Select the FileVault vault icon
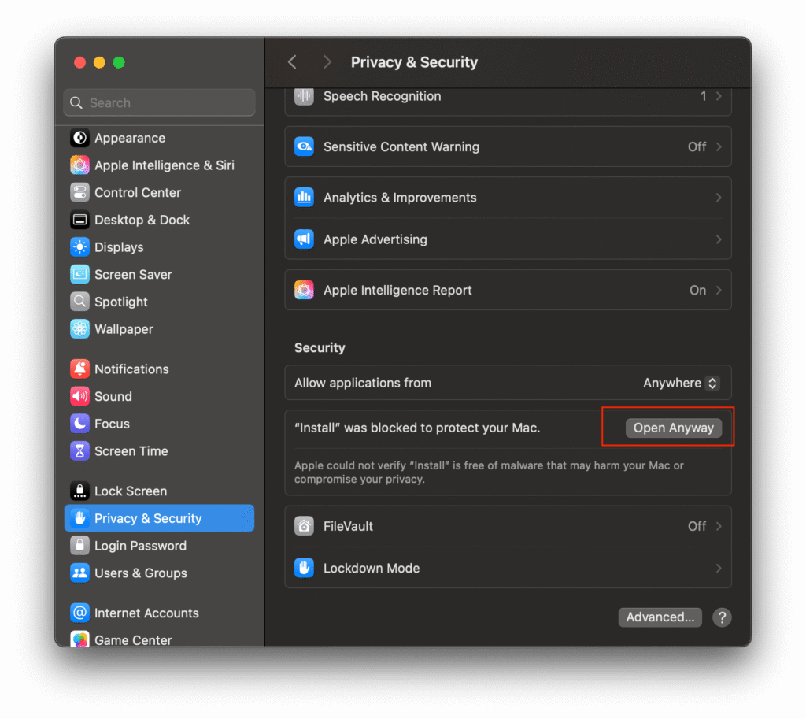 coord(304,526)
